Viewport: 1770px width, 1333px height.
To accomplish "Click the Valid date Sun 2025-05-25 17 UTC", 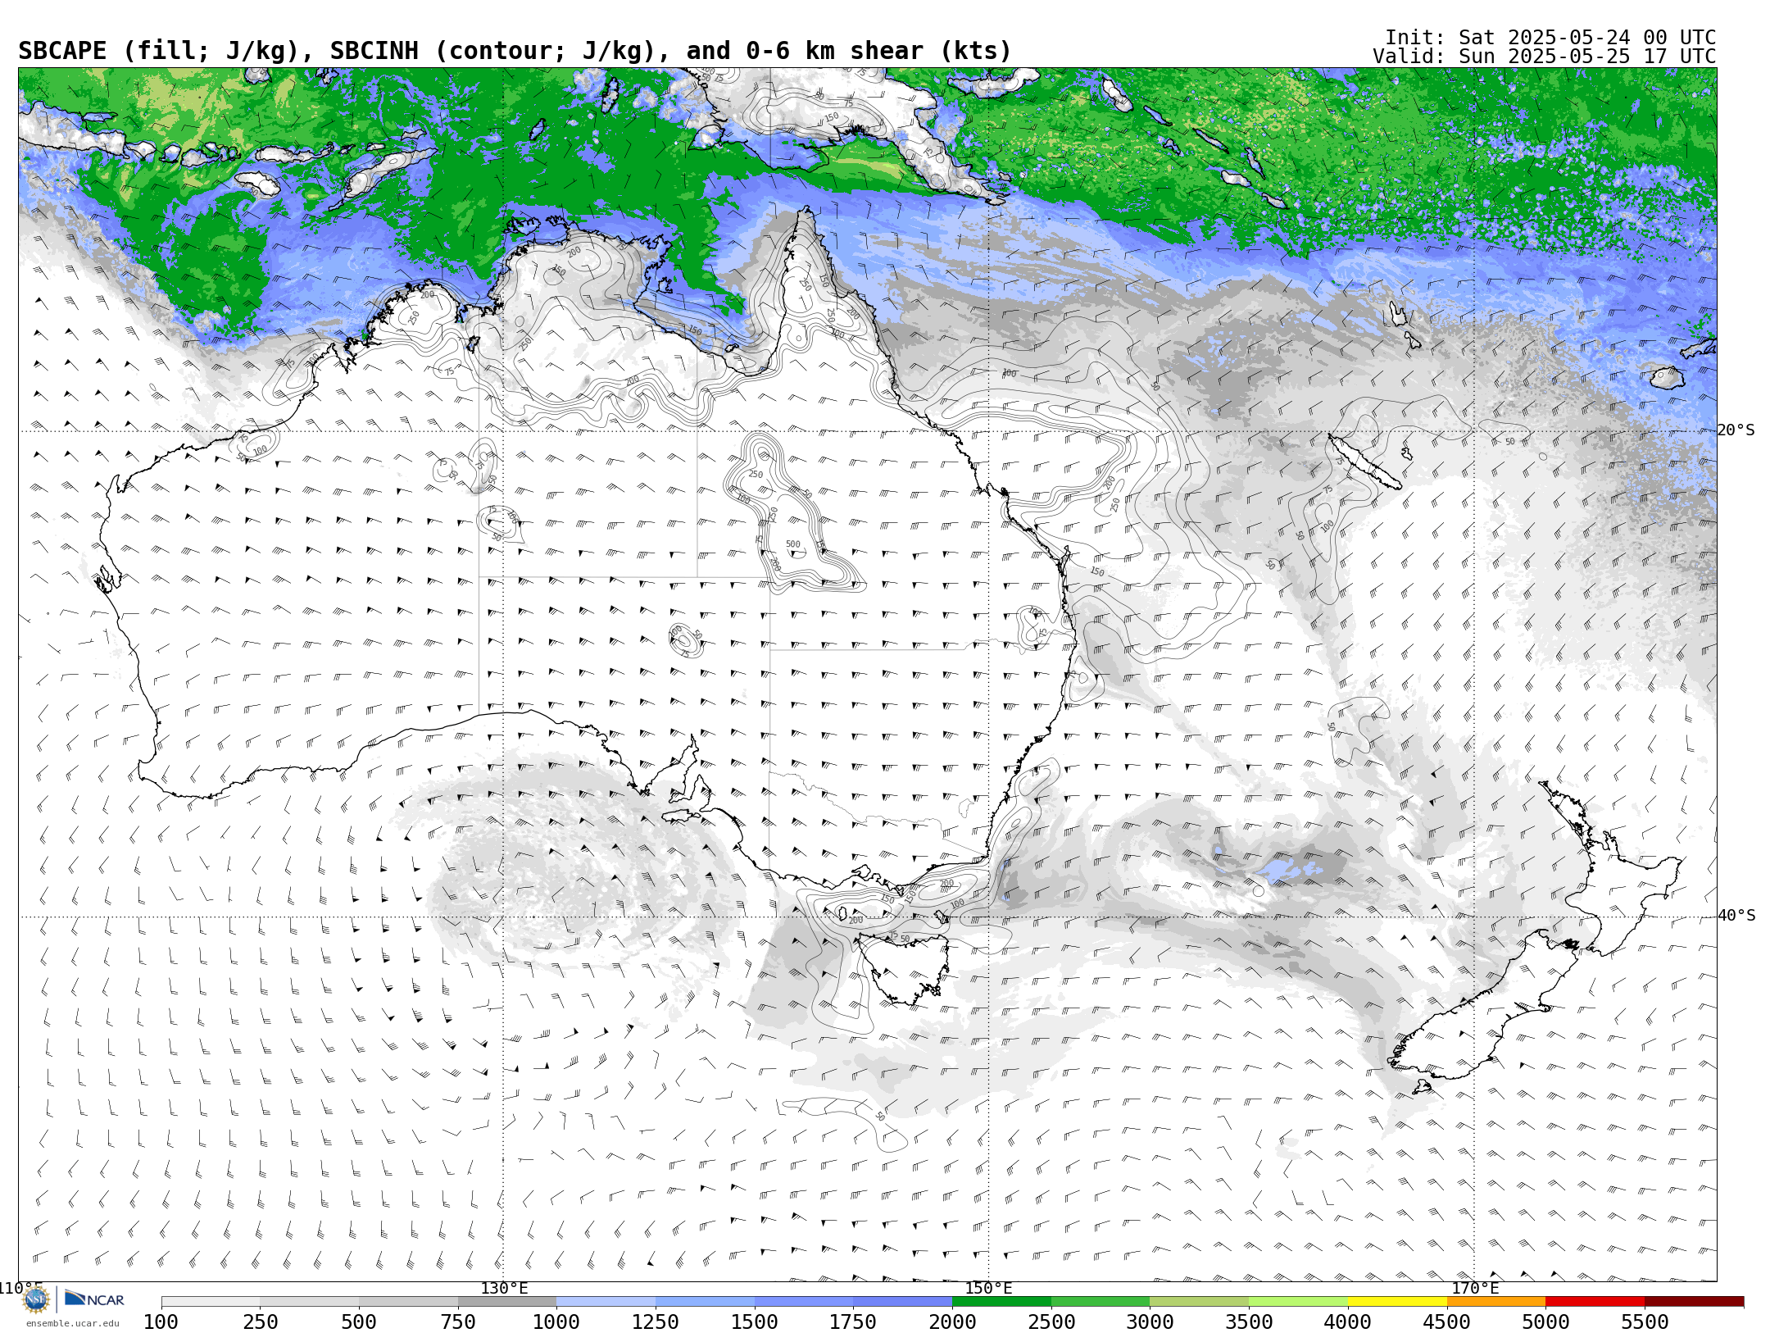I will click(x=1544, y=57).
